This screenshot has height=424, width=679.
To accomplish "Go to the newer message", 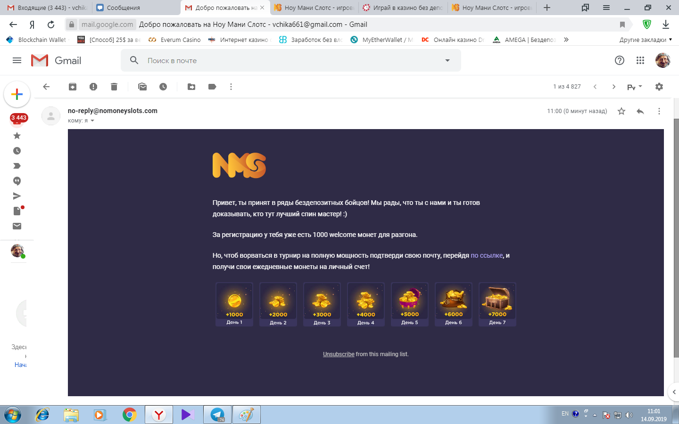I will (x=595, y=87).
